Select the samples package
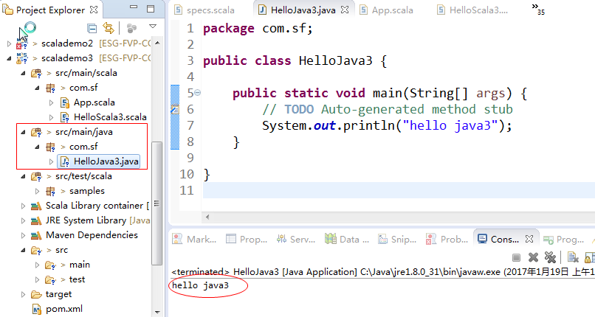This screenshot has height=317, width=595. 87,191
